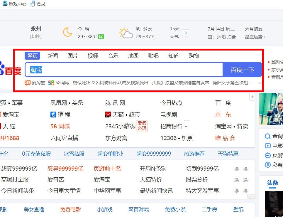Expand the 招商银行 dropdown arrow
283x217 pixels.
(186, 127)
